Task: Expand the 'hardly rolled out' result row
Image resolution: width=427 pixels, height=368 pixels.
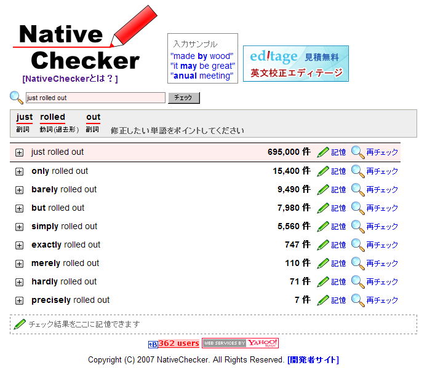Action: (20, 282)
